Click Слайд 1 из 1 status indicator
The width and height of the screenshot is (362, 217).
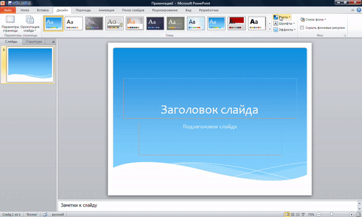(11, 215)
